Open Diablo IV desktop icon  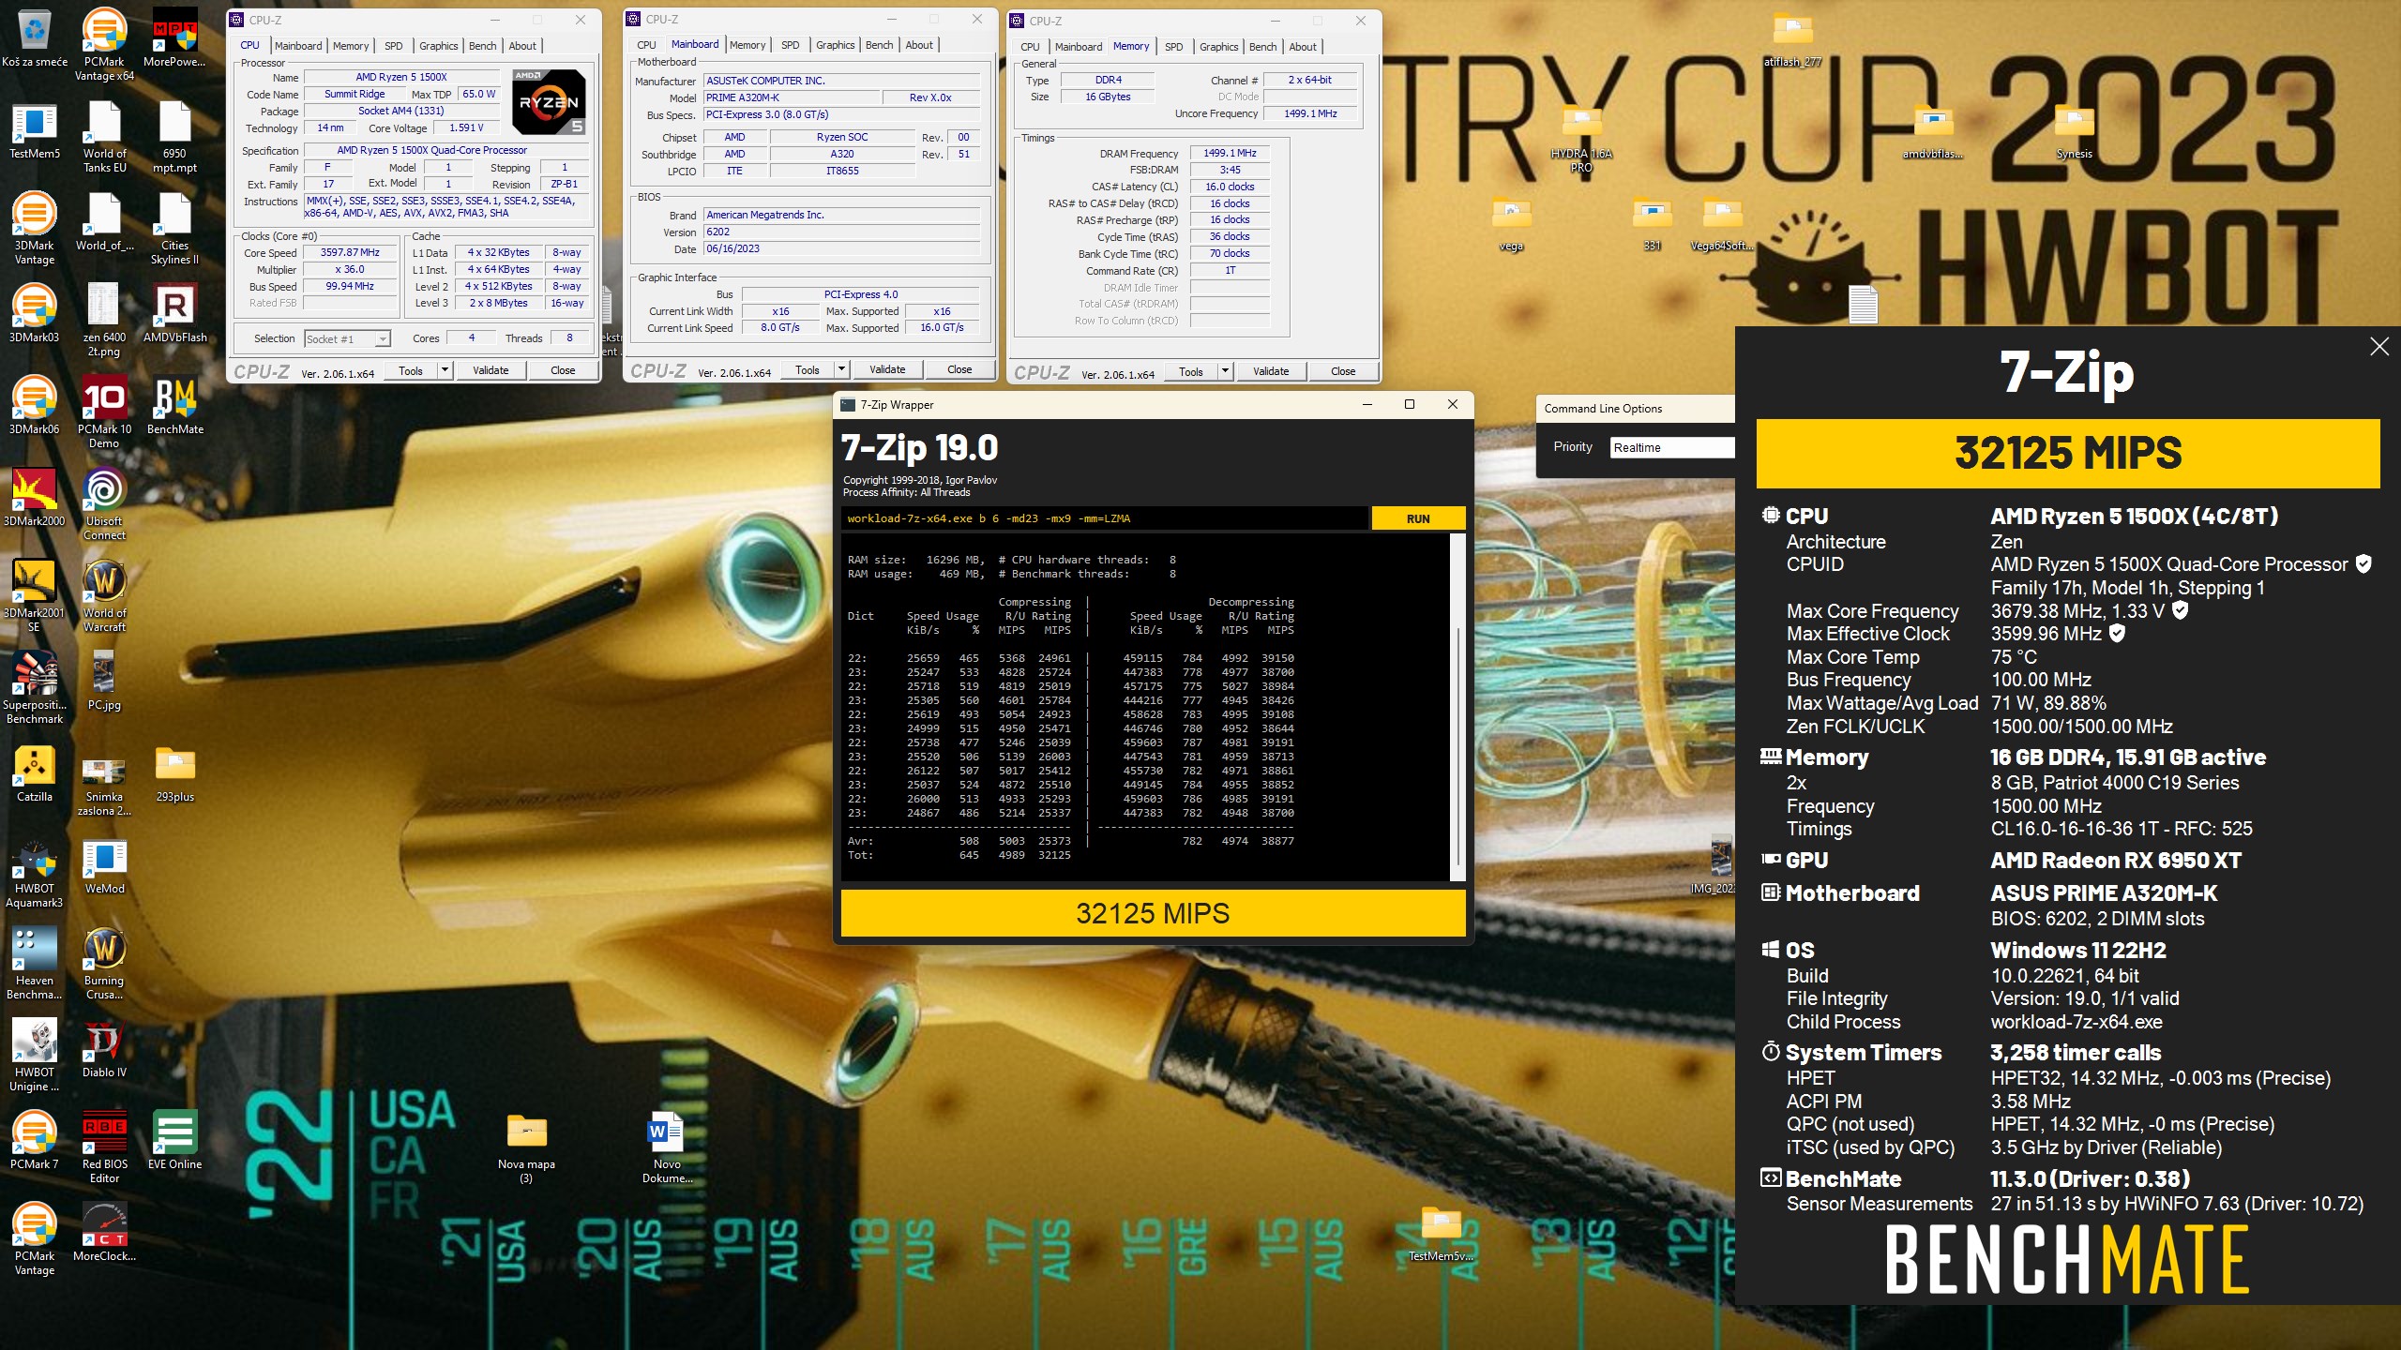(104, 1050)
